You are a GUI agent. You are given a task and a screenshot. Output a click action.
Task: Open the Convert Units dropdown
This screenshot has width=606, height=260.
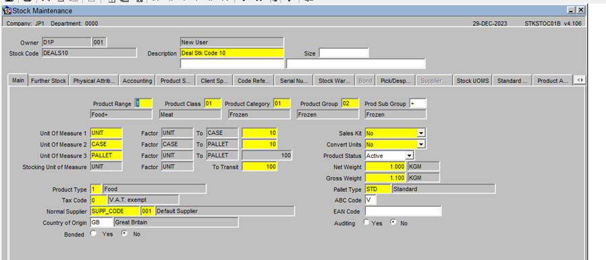click(421, 145)
